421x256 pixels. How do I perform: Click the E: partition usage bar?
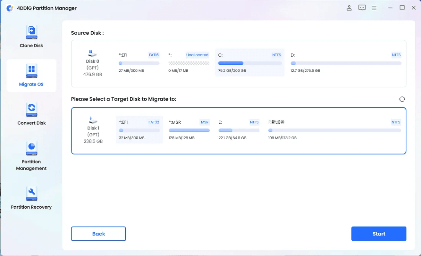[x=238, y=130]
